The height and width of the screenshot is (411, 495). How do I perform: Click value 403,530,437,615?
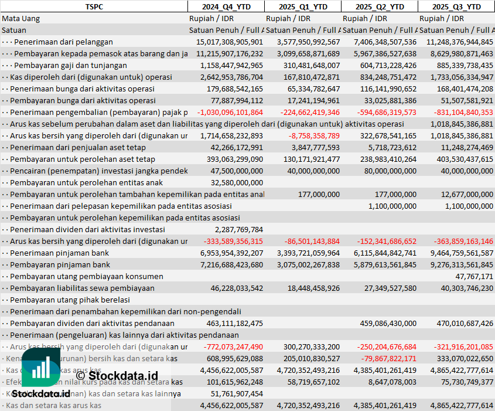pyautogui.click(x=465, y=159)
